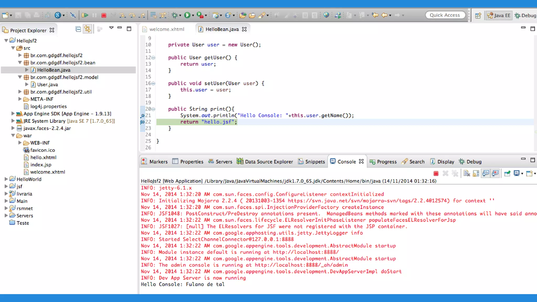This screenshot has width=537, height=302.
Task: Terminate the process from the Console toolbar
Action: (436, 174)
